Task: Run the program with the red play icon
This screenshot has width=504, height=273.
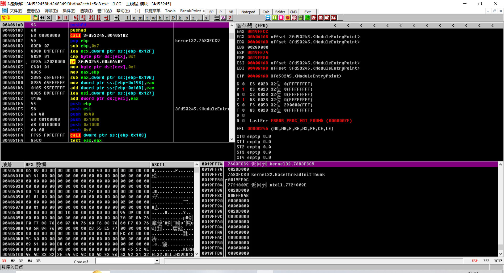Action: [x=59, y=18]
